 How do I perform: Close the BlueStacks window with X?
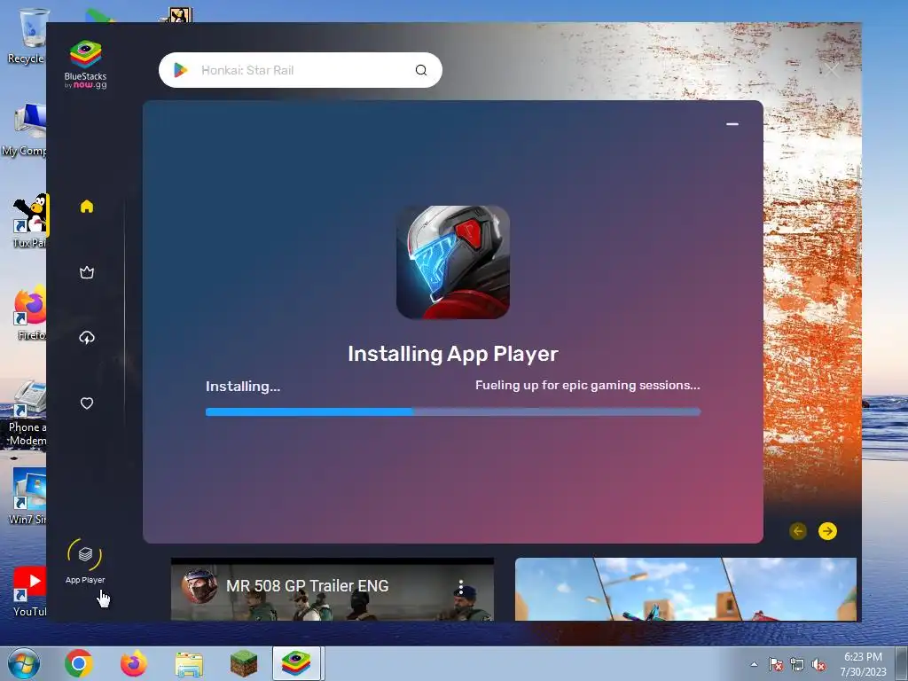click(x=833, y=70)
